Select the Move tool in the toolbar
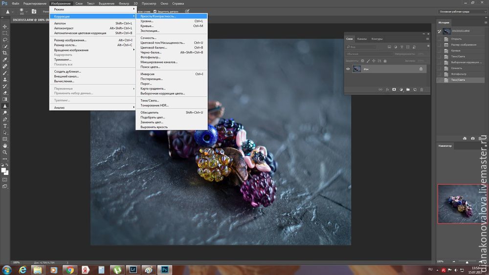 (5, 26)
